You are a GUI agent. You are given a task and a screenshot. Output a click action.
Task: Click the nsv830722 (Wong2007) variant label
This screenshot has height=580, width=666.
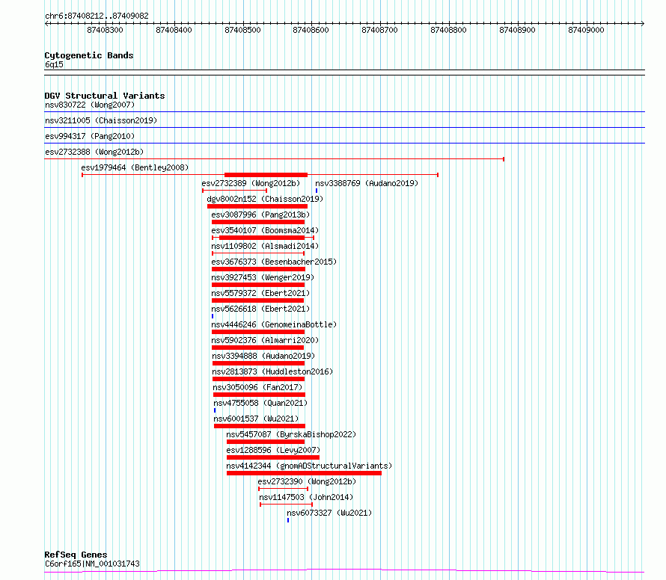click(90, 105)
